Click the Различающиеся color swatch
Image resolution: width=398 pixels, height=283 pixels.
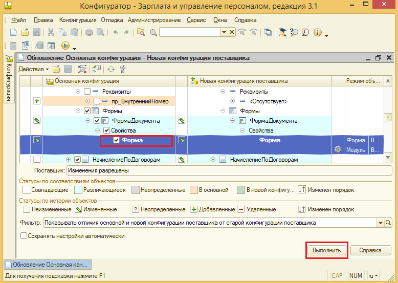pos(78,190)
